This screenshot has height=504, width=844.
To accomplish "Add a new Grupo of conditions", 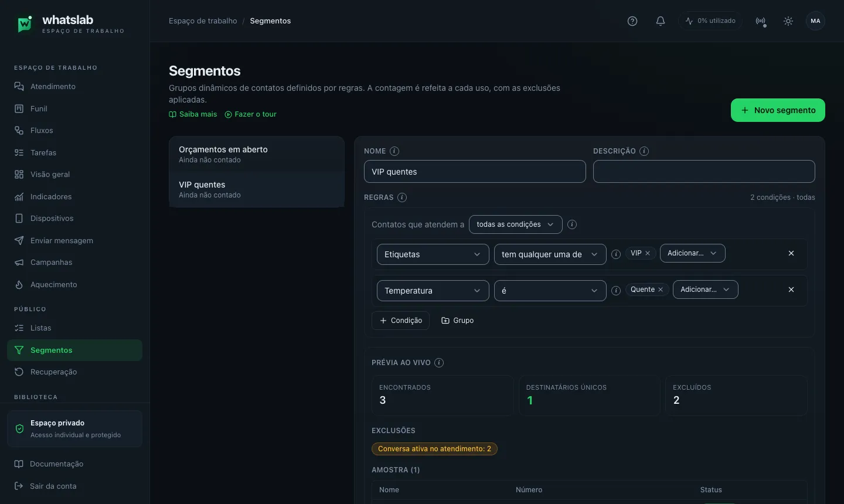I will 458,321.
